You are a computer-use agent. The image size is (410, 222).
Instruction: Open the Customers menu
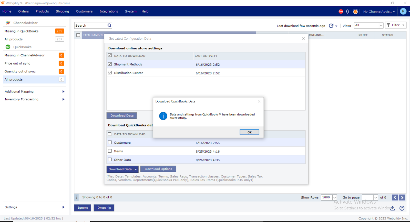(x=84, y=11)
